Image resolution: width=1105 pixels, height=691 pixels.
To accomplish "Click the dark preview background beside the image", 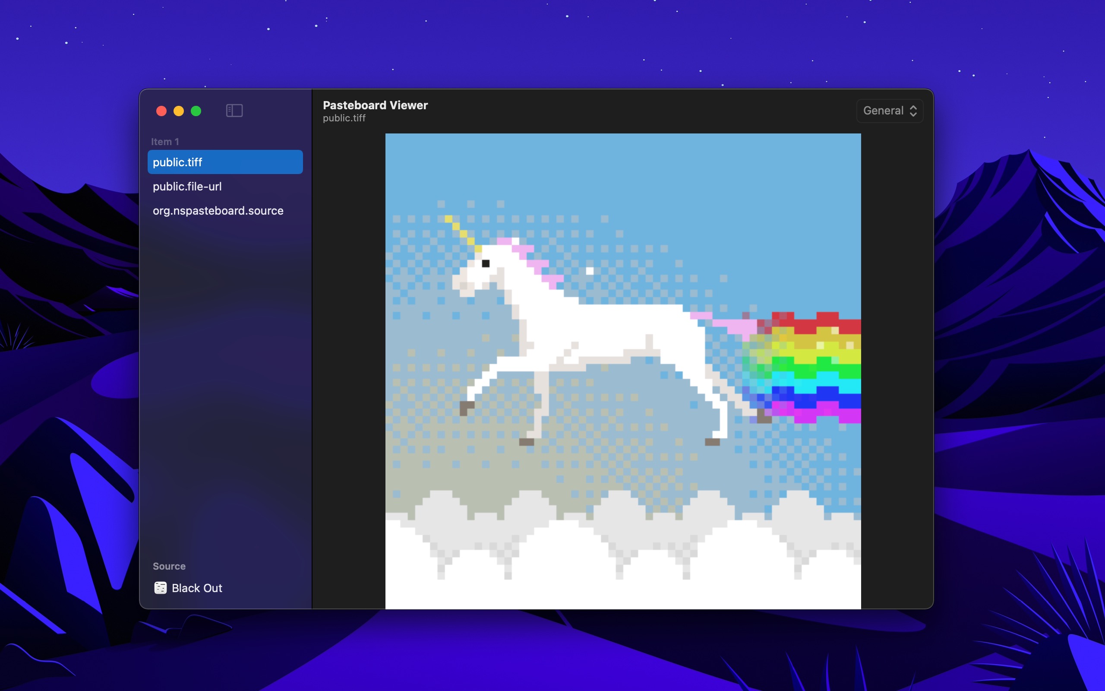I will 348,366.
